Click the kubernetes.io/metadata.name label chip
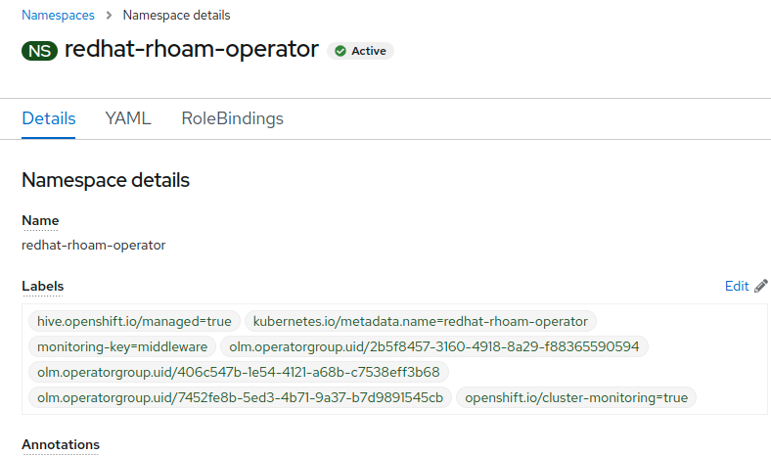 tap(421, 321)
